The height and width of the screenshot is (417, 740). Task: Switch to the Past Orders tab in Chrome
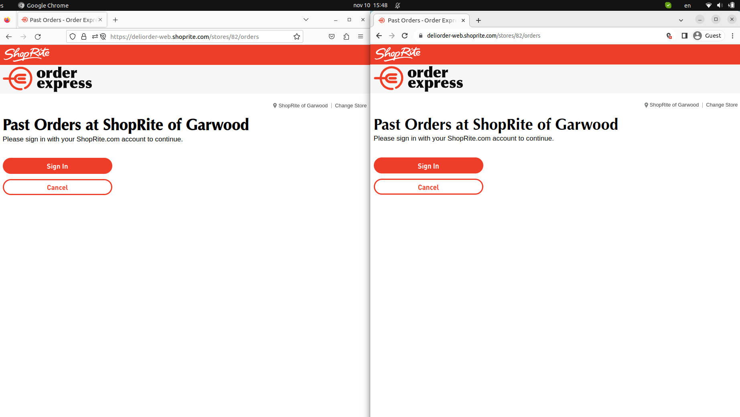419,20
